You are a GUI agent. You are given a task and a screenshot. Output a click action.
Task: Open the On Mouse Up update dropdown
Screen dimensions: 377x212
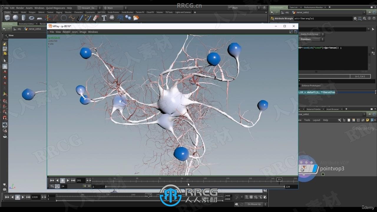tap(256, 204)
